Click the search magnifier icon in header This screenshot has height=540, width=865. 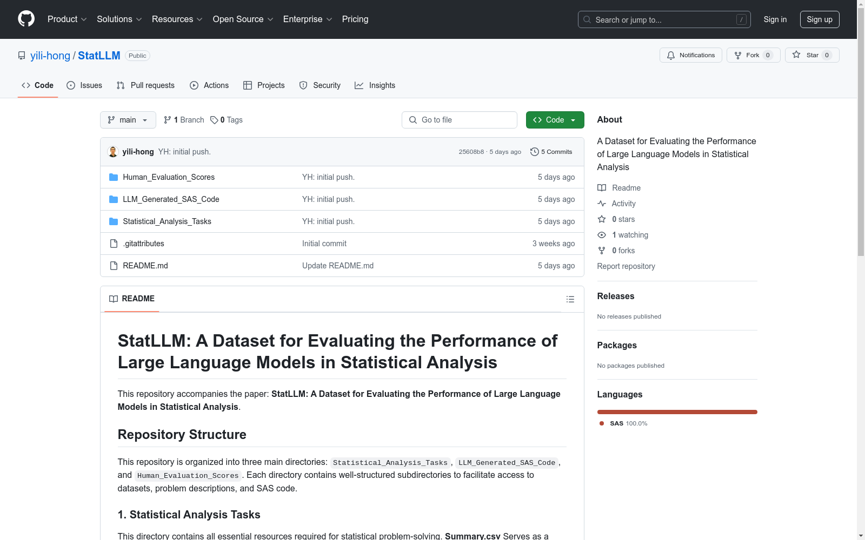587,19
